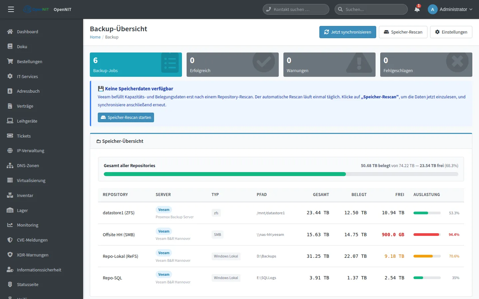The width and height of the screenshot is (479, 299).
Task: Open Dashboard menu item
Action: (42, 32)
